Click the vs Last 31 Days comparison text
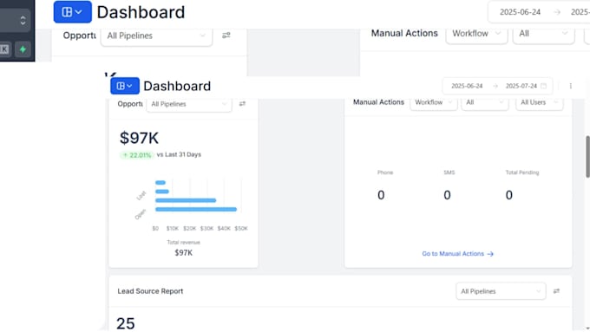The width and height of the screenshot is (590, 332). tap(179, 154)
